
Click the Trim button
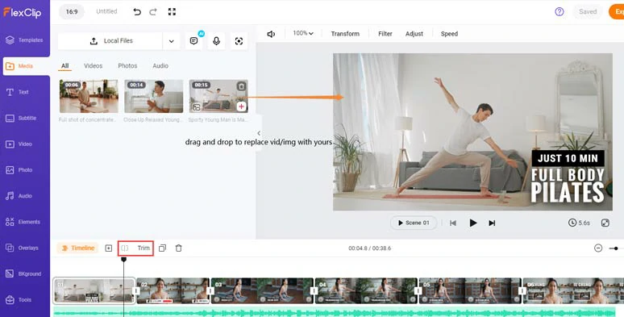(x=135, y=248)
